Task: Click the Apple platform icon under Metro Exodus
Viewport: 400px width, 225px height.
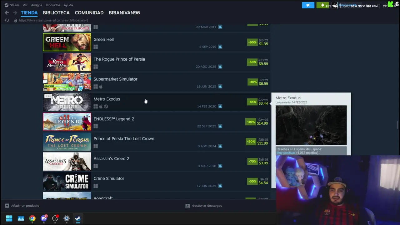Action: pyautogui.click(x=101, y=107)
